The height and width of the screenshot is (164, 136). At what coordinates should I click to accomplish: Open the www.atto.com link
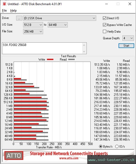pyautogui.click(x=69, y=158)
